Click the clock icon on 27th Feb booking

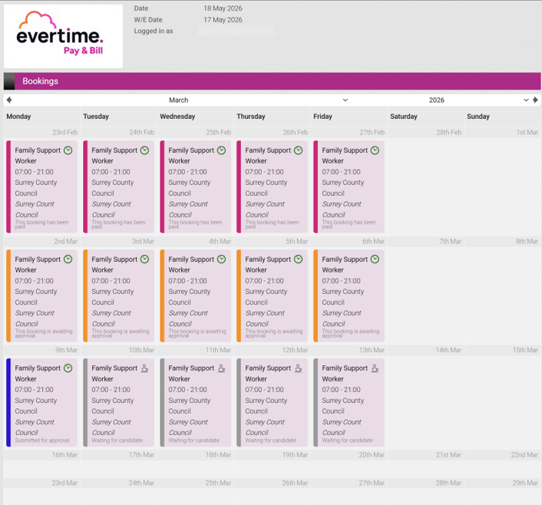[375, 150]
